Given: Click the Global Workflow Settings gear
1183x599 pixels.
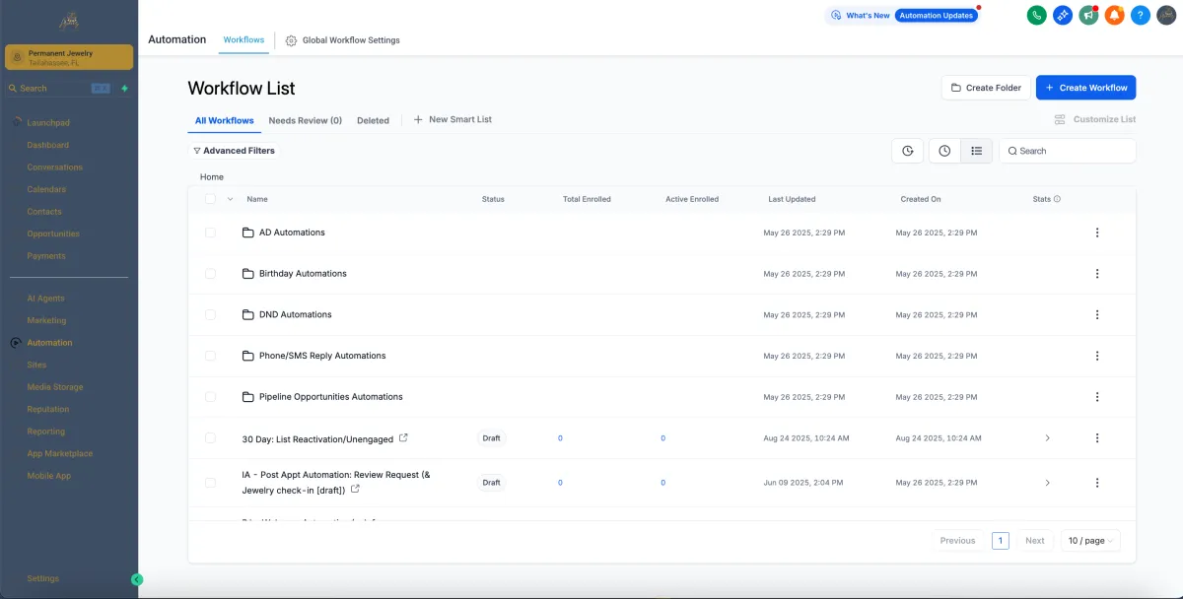Looking at the screenshot, I should pos(291,40).
